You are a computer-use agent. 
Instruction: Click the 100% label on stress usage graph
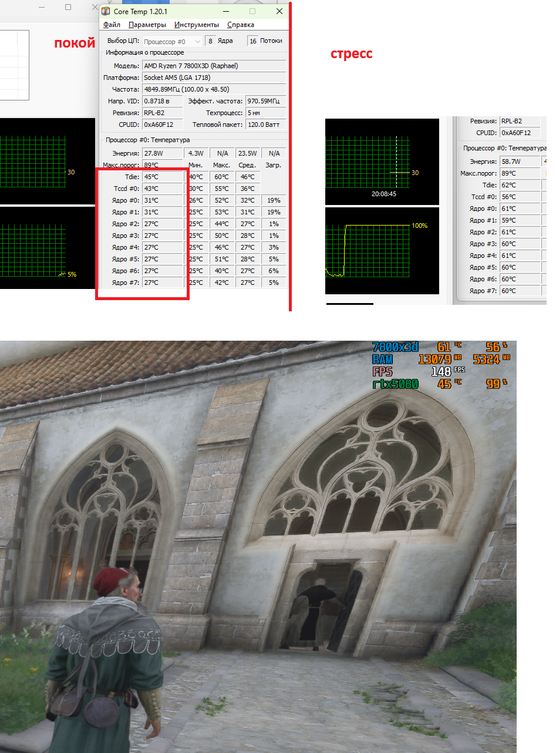[x=419, y=226]
